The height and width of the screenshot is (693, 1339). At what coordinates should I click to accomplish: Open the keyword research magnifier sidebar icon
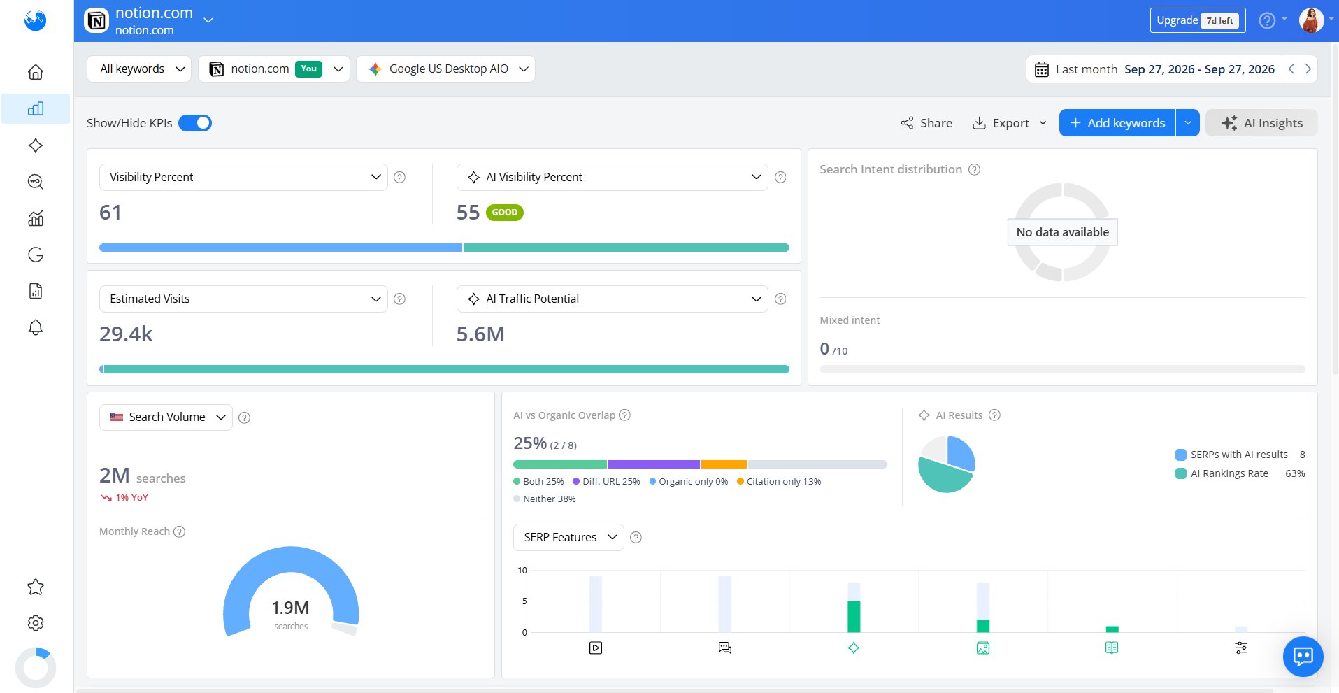point(36,182)
